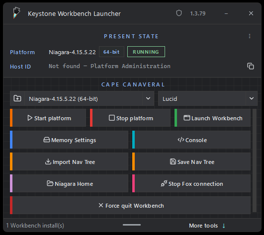Click the PRESENT STATE heading
The width and height of the screenshot is (264, 235).
[x=131, y=36]
